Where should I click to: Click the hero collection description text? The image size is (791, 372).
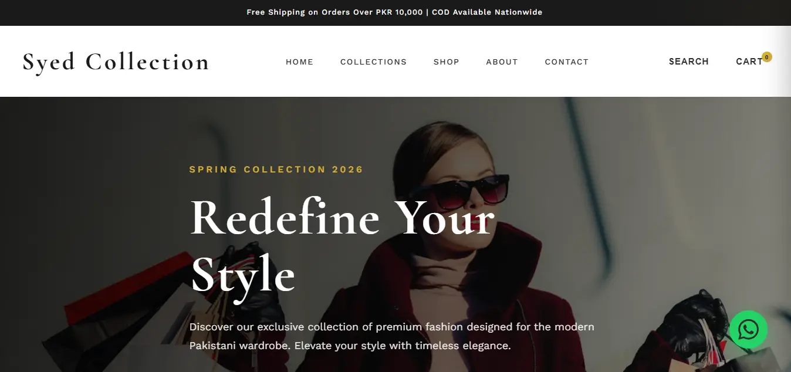[391, 336]
